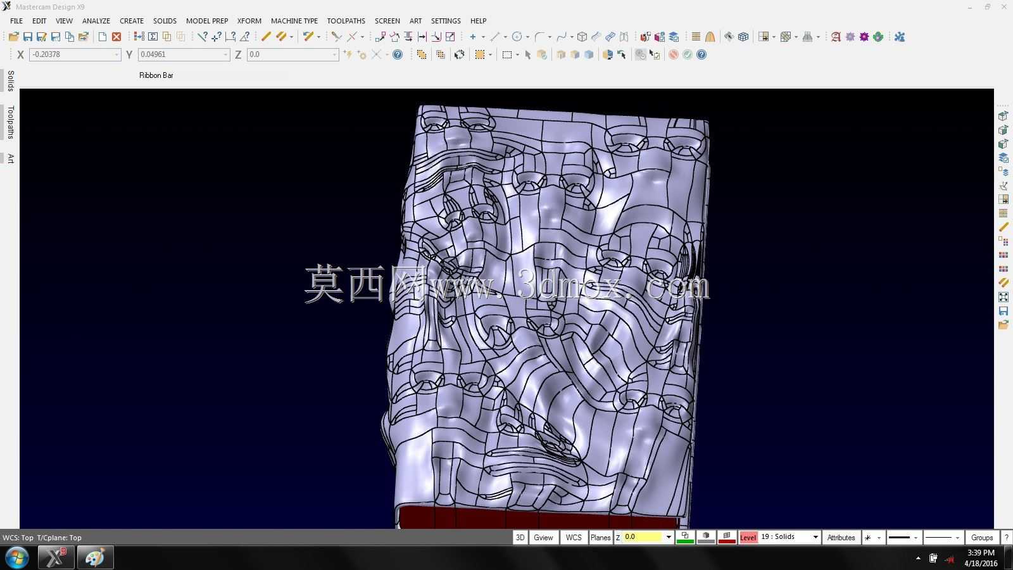Image resolution: width=1013 pixels, height=570 pixels.
Task: Click the Groups button
Action: [x=982, y=537]
